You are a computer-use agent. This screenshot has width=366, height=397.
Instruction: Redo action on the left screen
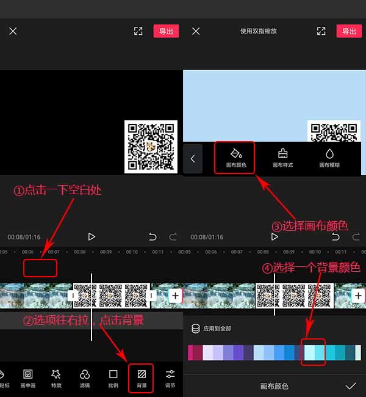tap(173, 237)
